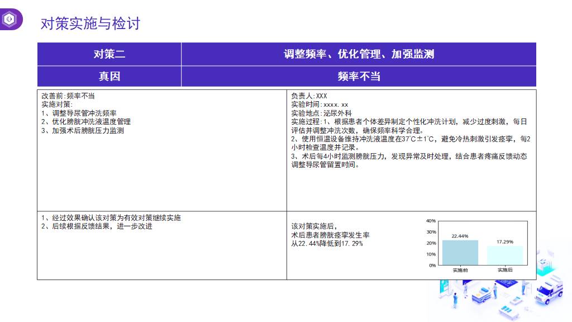The image size is (572, 322).
Task: Click the 实施后 bar showing 17.29%
Action: pos(504,255)
